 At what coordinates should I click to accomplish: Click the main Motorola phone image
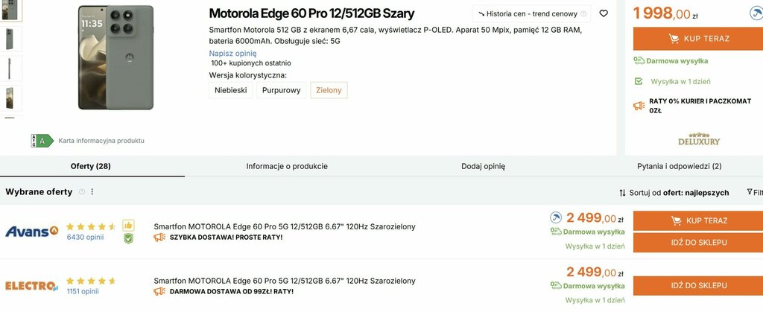[115, 57]
